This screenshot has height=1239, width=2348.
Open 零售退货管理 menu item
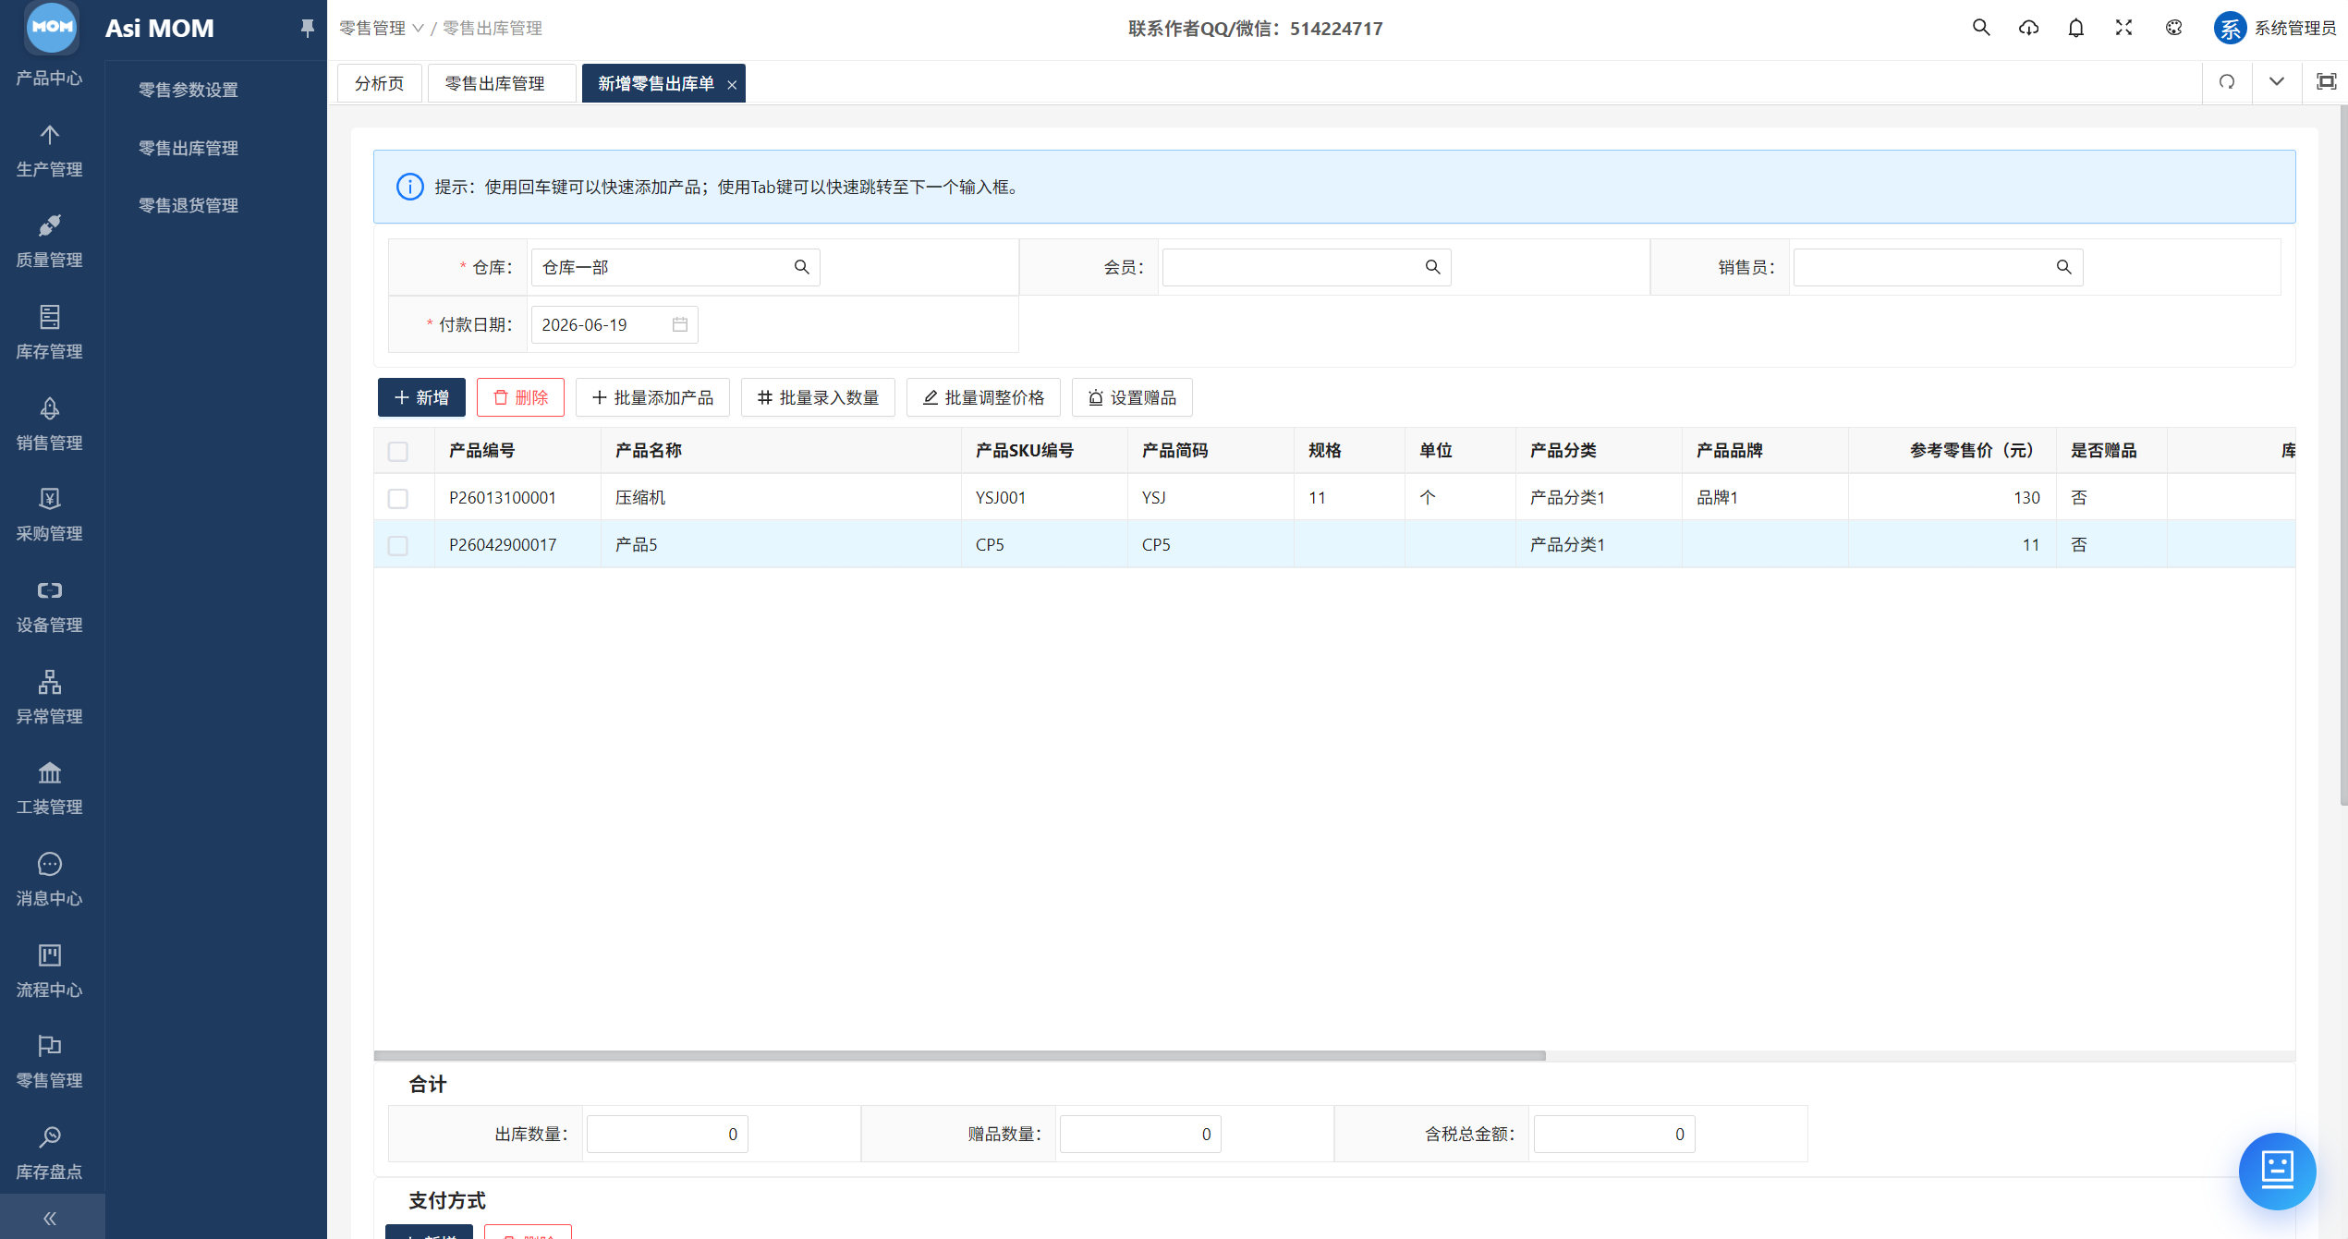(x=189, y=205)
